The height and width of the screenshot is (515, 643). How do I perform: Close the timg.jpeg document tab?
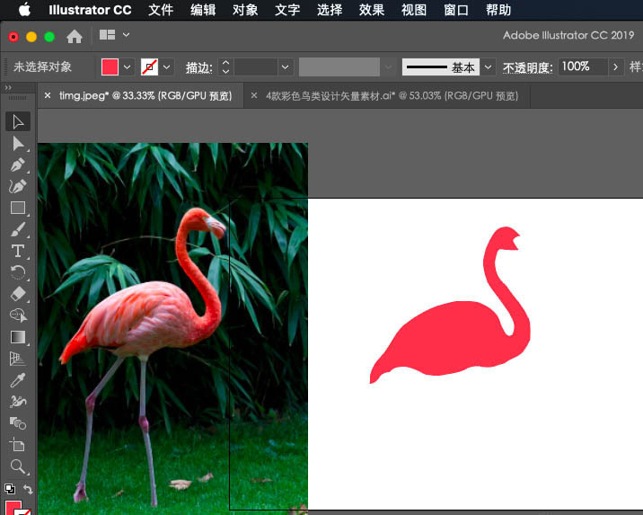48,95
